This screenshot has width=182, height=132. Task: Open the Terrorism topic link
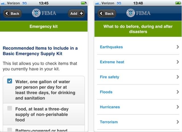click(x=109, y=122)
